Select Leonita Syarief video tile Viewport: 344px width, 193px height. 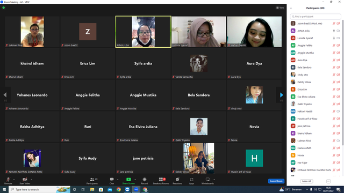click(199, 32)
